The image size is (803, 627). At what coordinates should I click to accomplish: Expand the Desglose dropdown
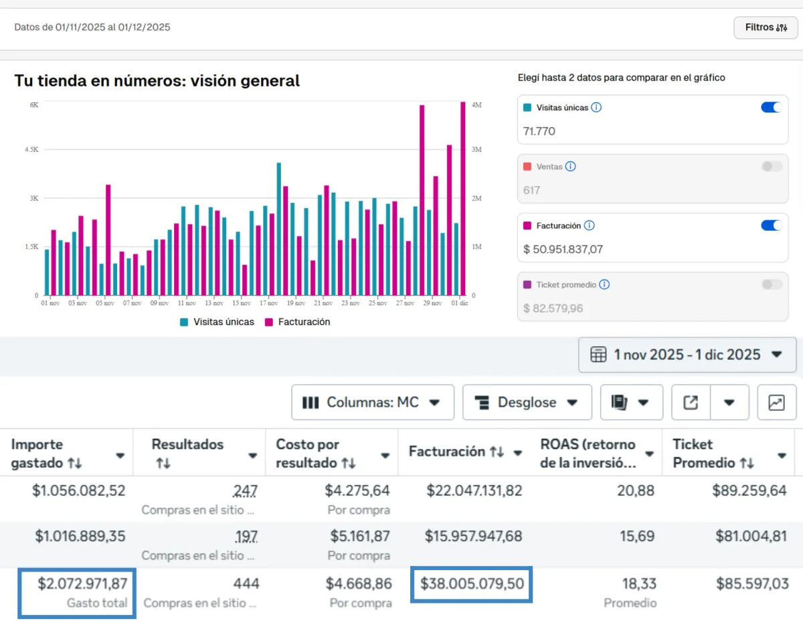(527, 402)
